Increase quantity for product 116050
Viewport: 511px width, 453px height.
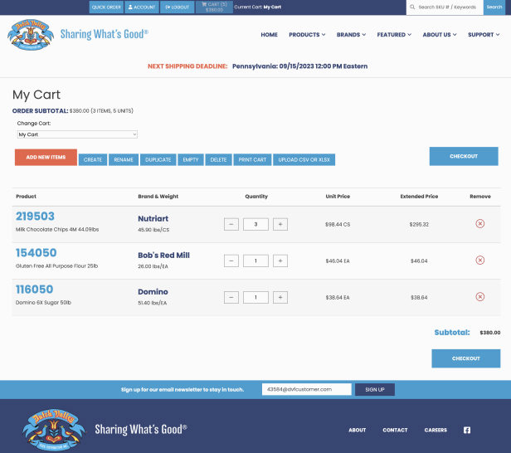[x=280, y=297]
